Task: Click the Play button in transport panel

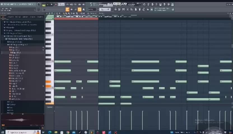Action: coord(48,4)
